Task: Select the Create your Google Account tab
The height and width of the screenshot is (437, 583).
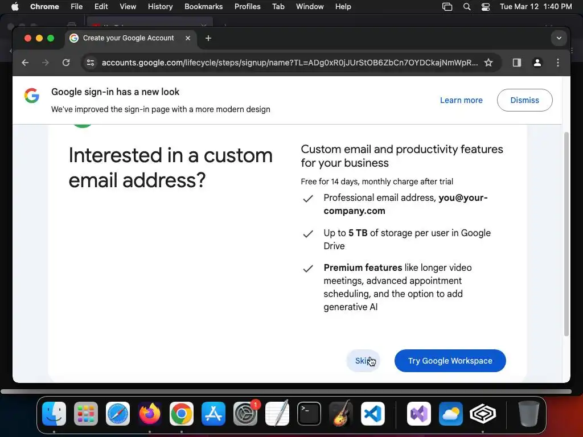Action: pos(128,38)
